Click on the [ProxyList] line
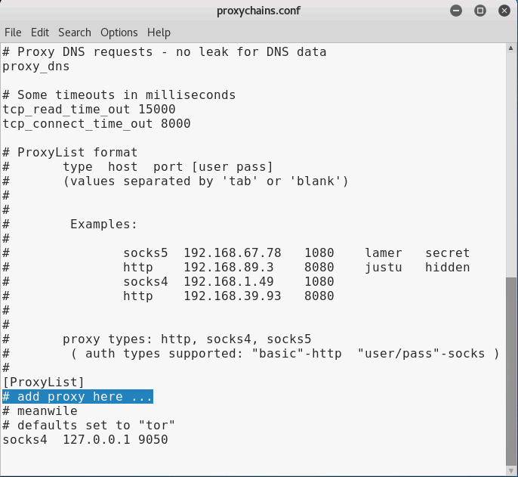Image resolution: width=518 pixels, height=477 pixels. click(43, 382)
